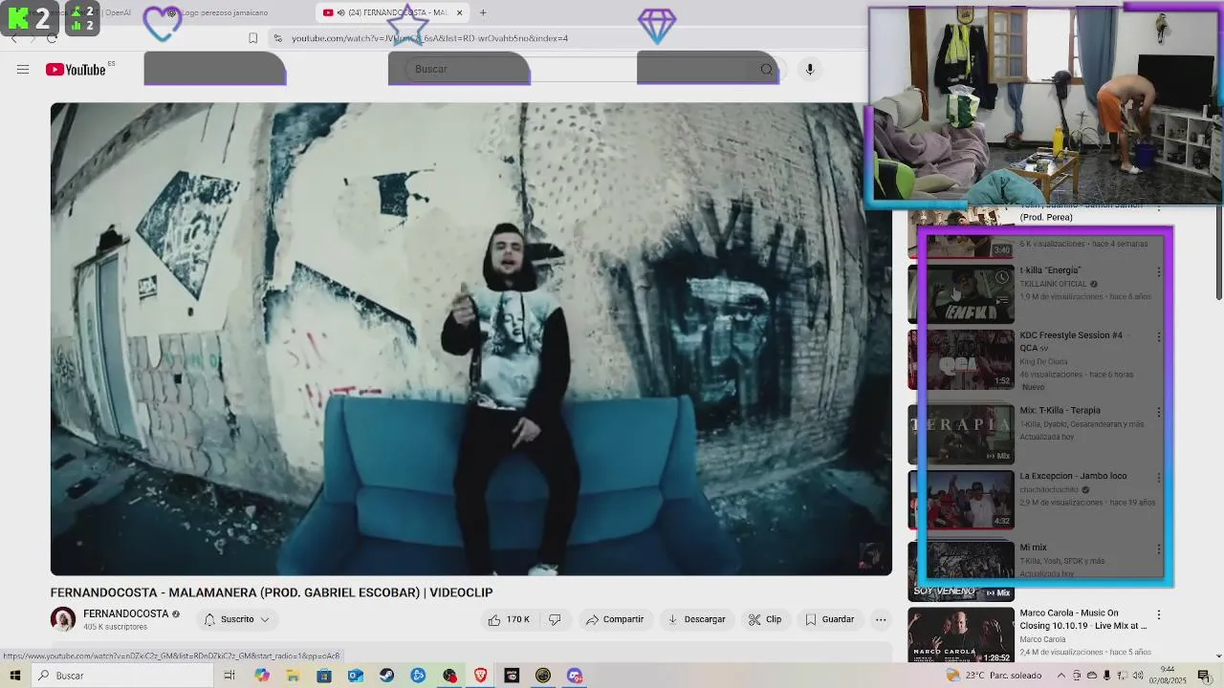Create a Clip with scissors button
Screen dimensions: 1224x688
[x=765, y=619]
